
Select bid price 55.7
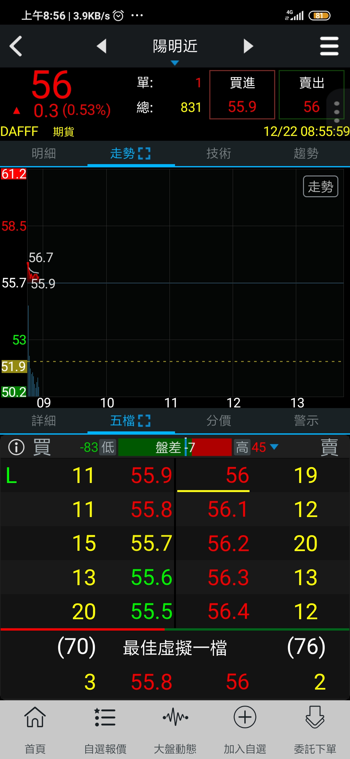[151, 543]
